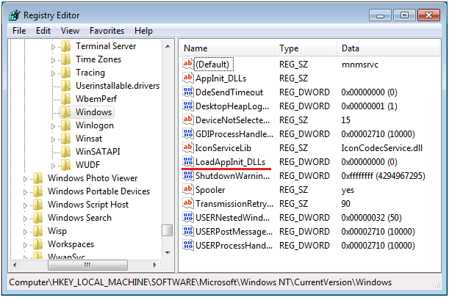Viewport: 449px width, 297px height.
Task: Click the DWORD icon next to DdeSendTimeout
Action: click(x=187, y=92)
